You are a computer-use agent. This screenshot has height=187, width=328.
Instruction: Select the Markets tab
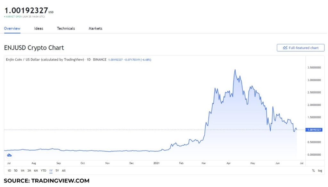tap(95, 28)
